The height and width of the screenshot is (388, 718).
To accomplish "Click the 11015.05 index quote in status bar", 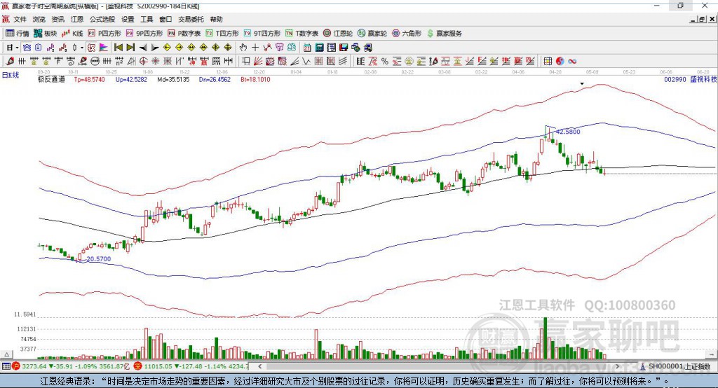I will pyautogui.click(x=157, y=366).
